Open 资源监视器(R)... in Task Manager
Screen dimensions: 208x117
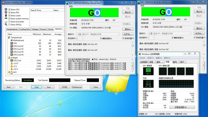182,107
